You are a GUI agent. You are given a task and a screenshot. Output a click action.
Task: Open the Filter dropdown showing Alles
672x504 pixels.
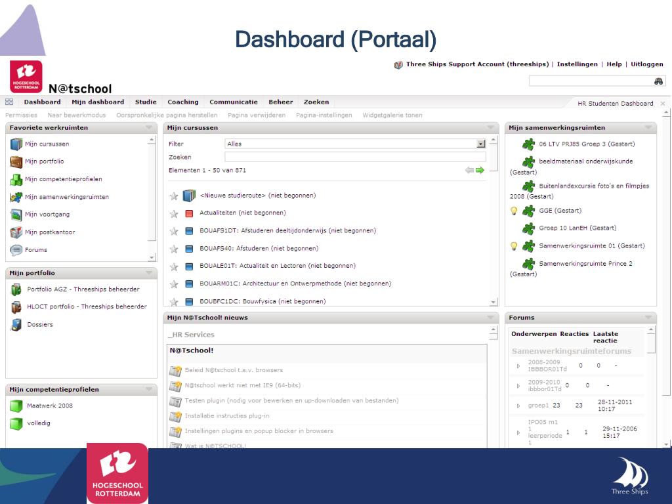coord(355,144)
